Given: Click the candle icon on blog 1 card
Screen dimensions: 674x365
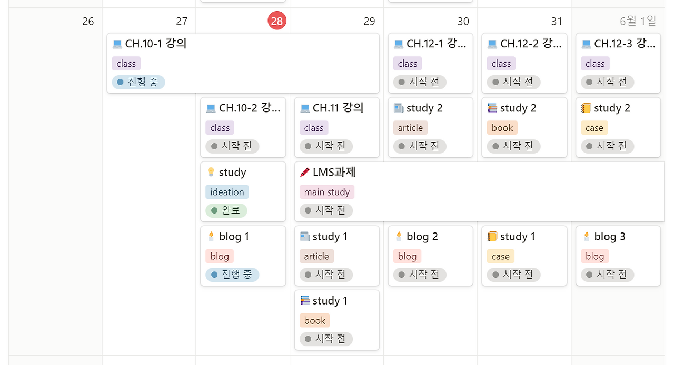Looking at the screenshot, I should coord(211,236).
